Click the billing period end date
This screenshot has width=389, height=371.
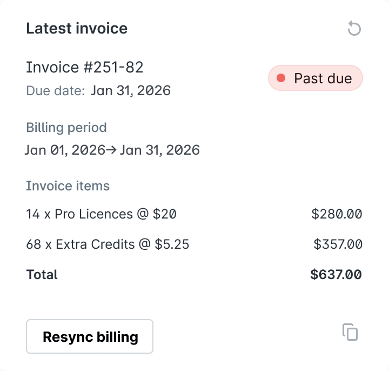(x=159, y=150)
